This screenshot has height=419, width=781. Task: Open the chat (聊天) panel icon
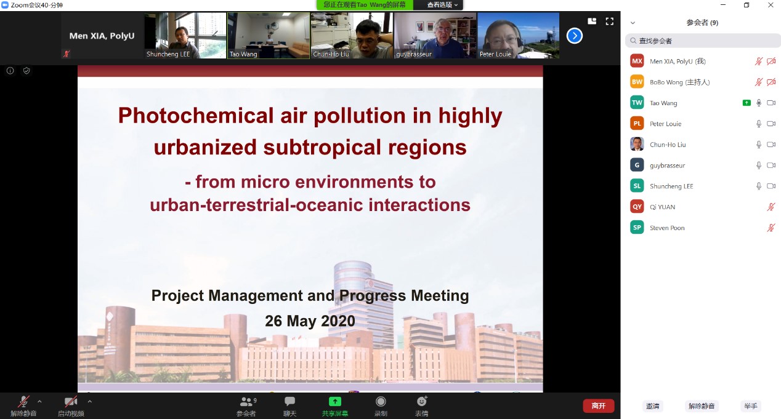pos(289,402)
